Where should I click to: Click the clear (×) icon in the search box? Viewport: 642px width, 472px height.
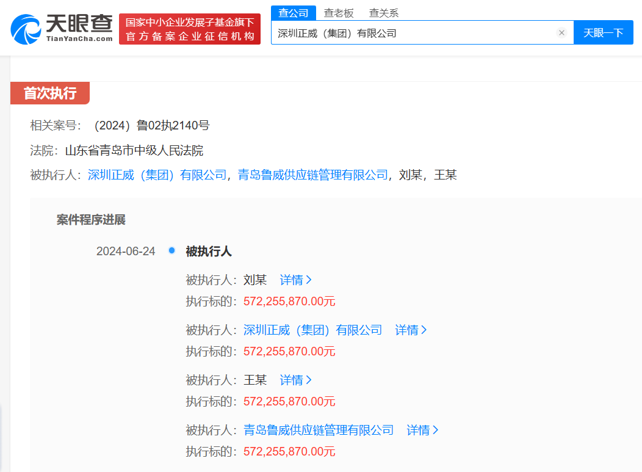click(x=561, y=33)
